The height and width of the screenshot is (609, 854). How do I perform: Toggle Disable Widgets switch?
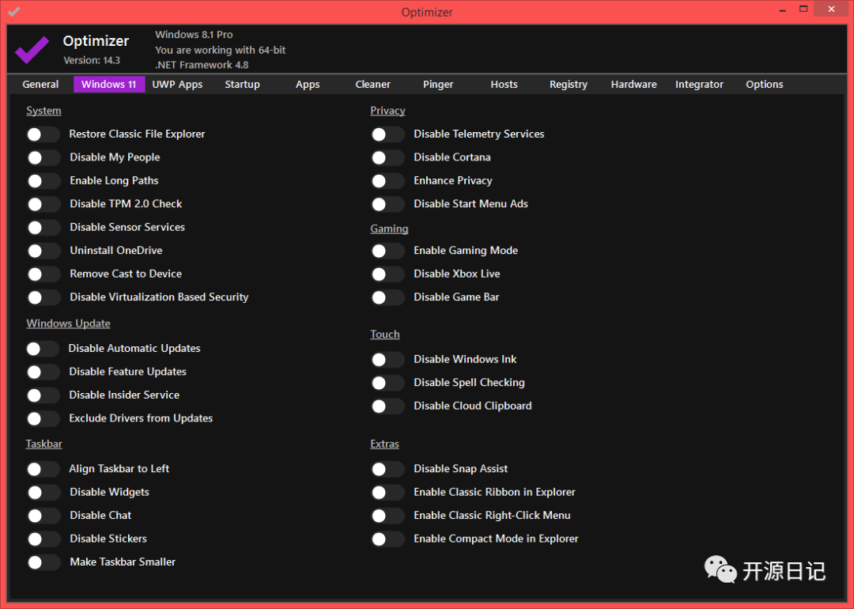(x=43, y=493)
